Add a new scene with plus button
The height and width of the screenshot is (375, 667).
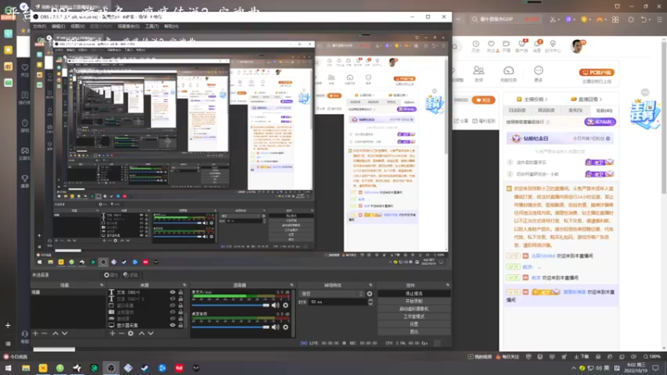pos(35,333)
